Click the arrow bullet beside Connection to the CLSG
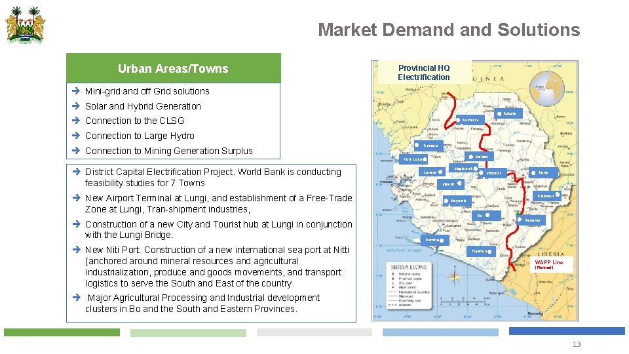Screen dimensions: 629x354 (76, 121)
